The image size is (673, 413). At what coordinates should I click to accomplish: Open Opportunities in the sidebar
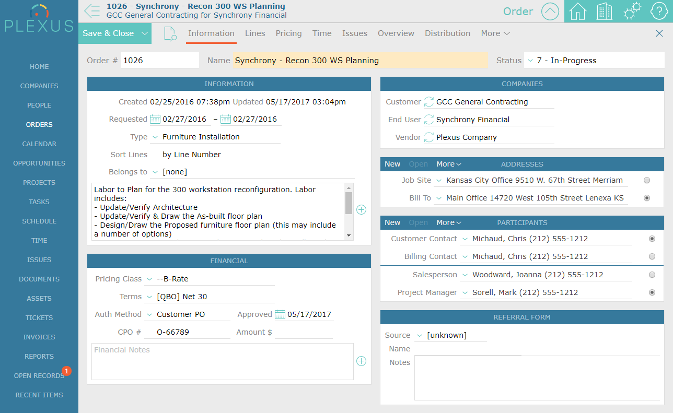39,163
